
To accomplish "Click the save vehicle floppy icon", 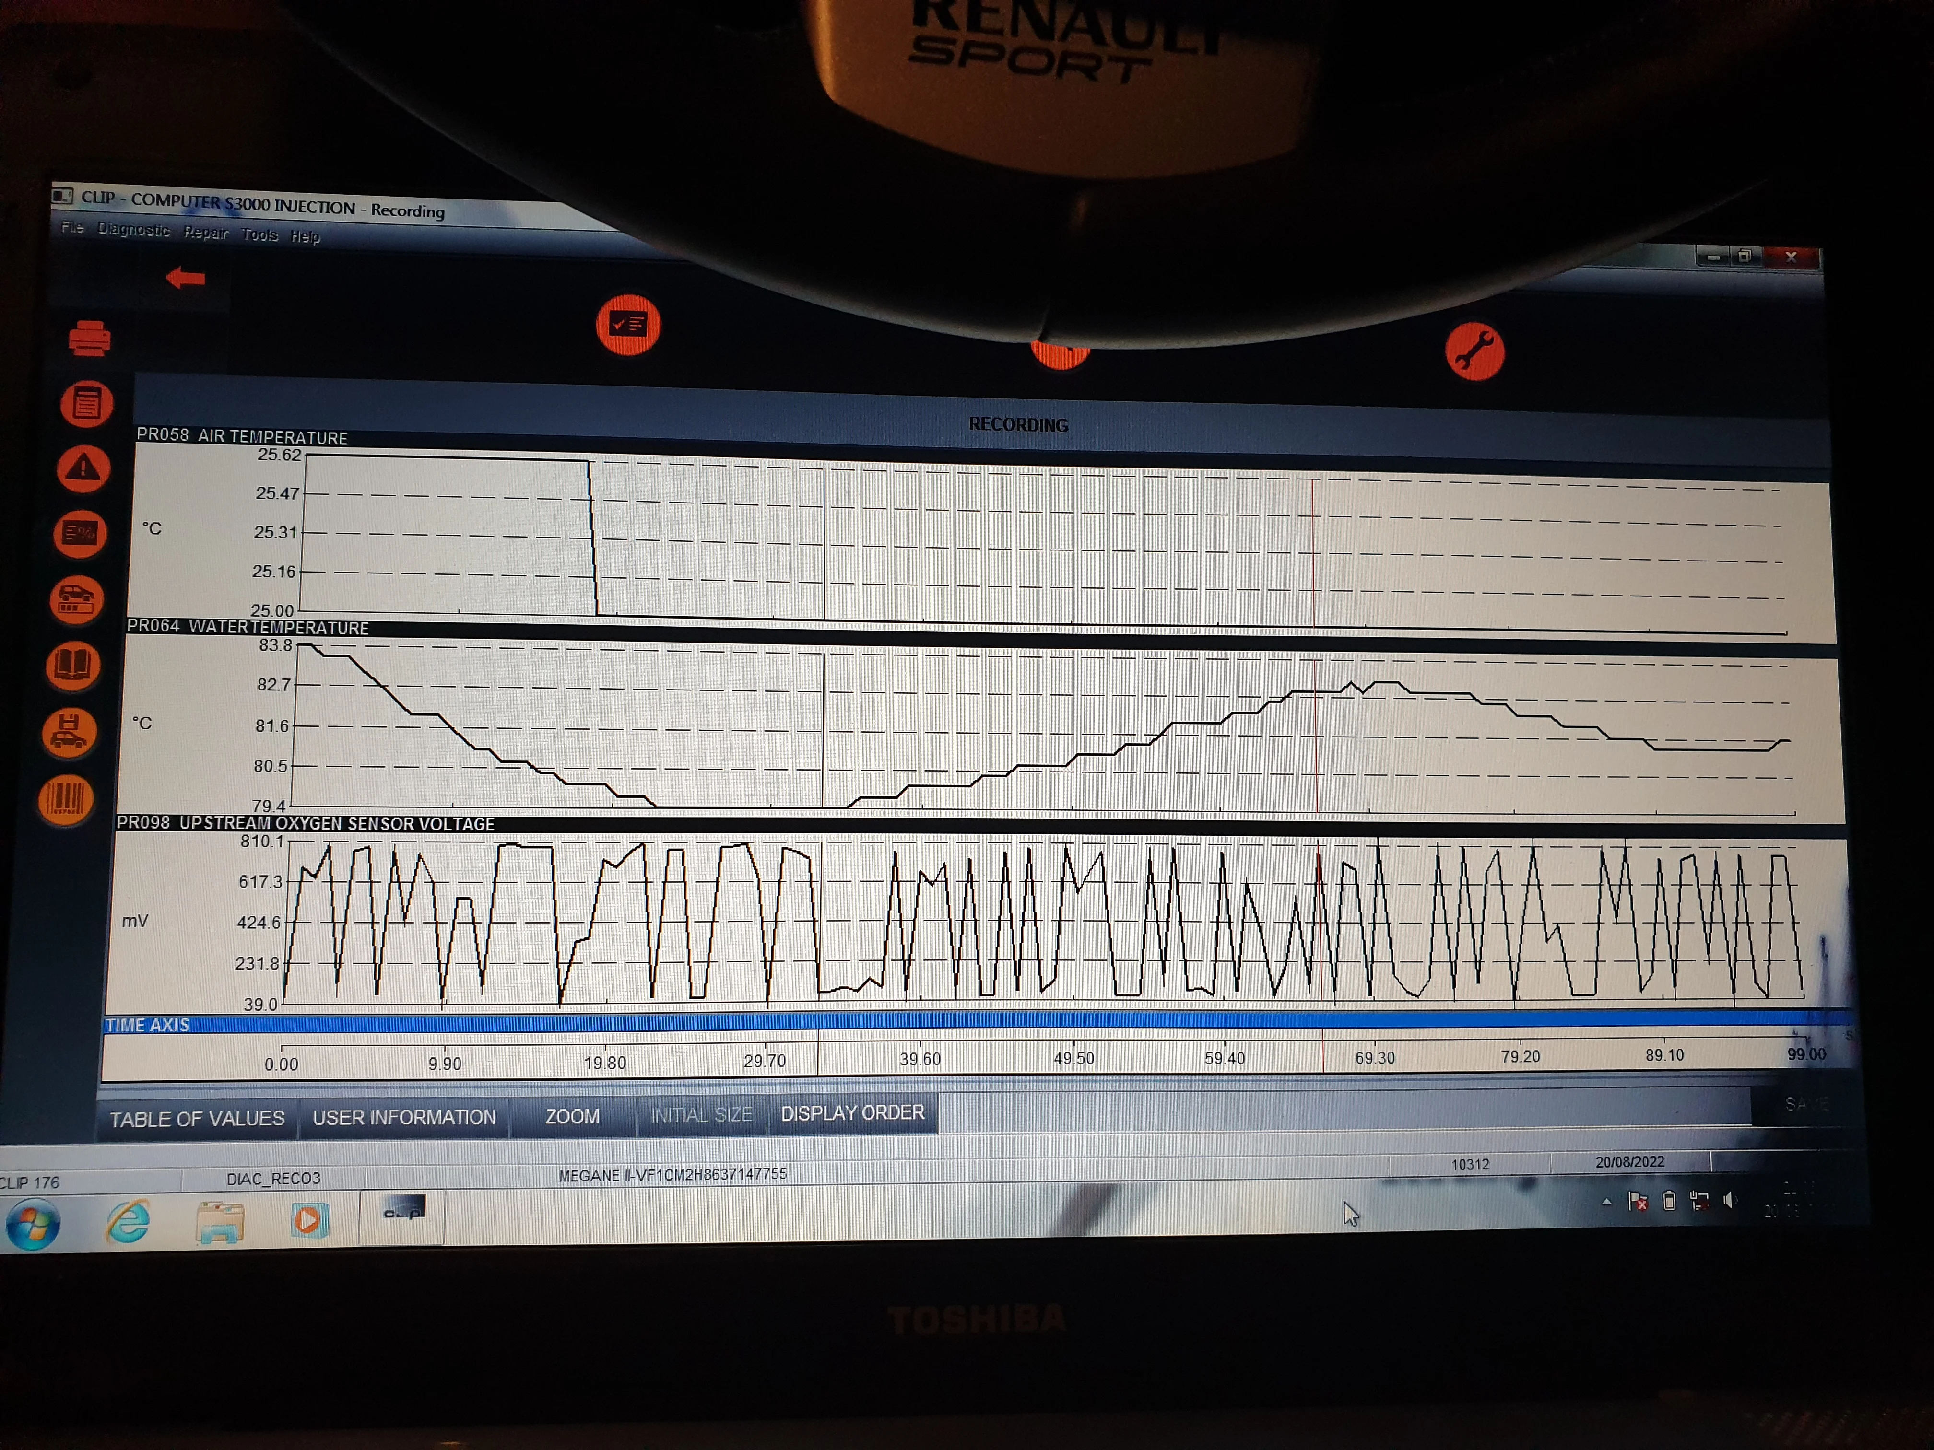I will (x=68, y=732).
